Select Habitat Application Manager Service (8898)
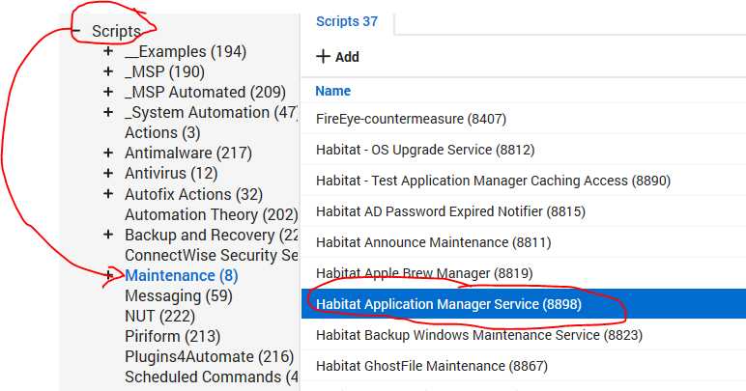Screen dimensions: 746x391 [x=448, y=304]
